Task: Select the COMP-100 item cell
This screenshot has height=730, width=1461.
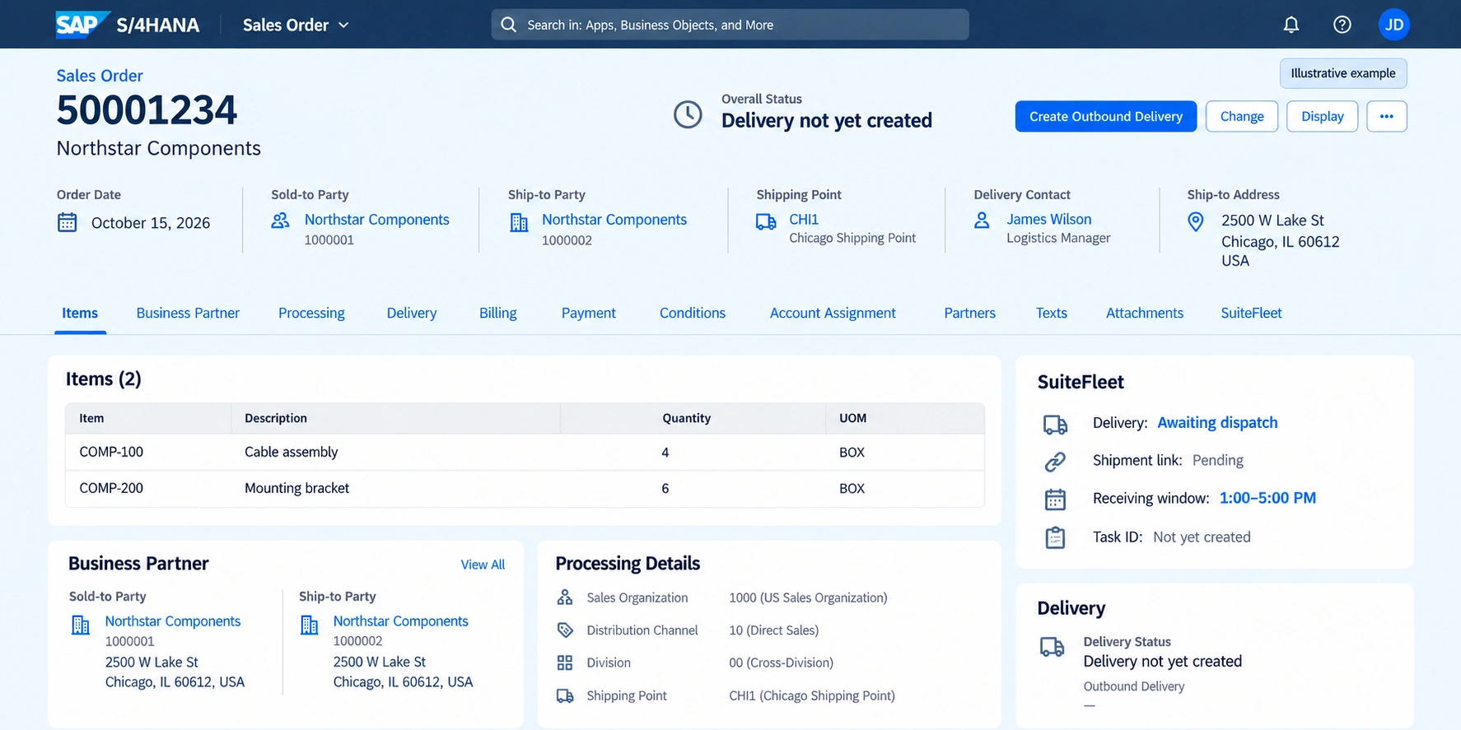Action: coord(111,452)
